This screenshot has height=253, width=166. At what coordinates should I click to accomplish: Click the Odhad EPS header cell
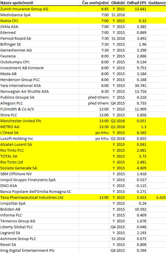136,3
